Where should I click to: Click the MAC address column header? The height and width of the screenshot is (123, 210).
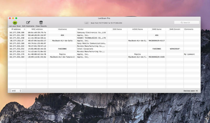click(x=37, y=29)
